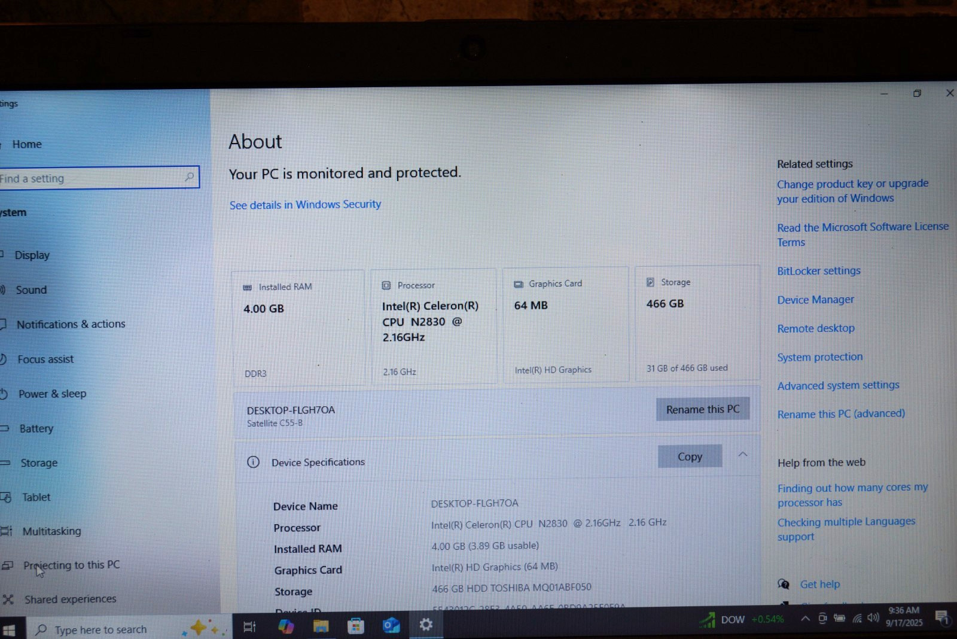The width and height of the screenshot is (957, 639).
Task: Click the Device Name value DESKTOP-FLGH7OA
Action: coord(474,503)
